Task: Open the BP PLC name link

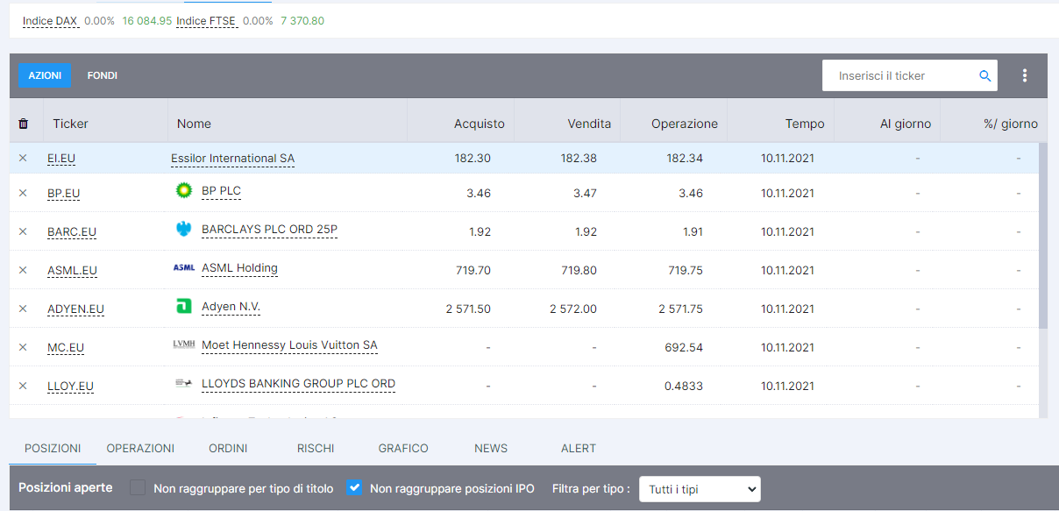Action: coord(221,190)
